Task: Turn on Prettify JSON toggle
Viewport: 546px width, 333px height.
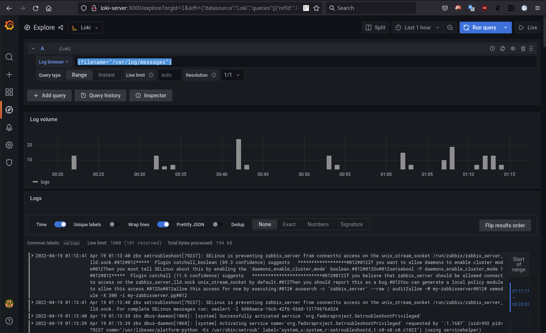Action: [x=218, y=224]
